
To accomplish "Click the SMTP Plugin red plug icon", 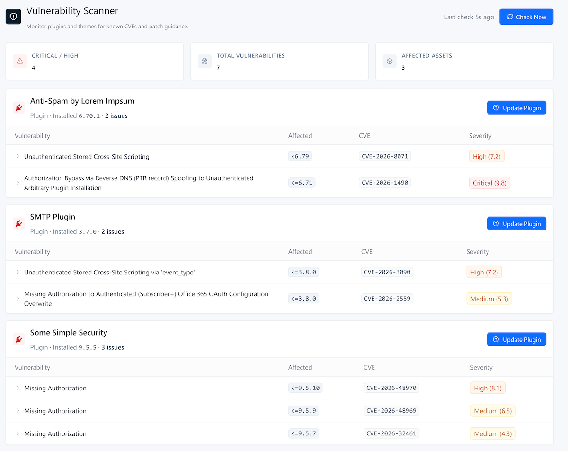I will click(x=19, y=223).
